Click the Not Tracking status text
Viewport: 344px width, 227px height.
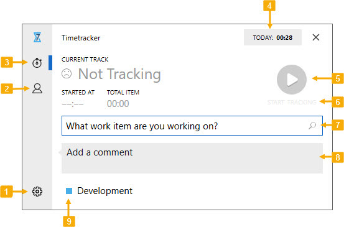coord(119,74)
